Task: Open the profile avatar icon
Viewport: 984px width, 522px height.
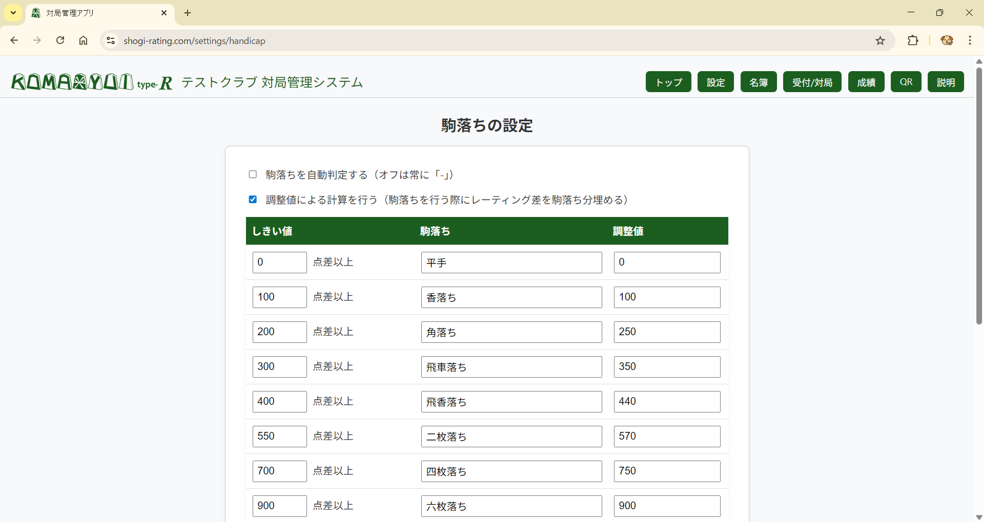Action: 947,40
